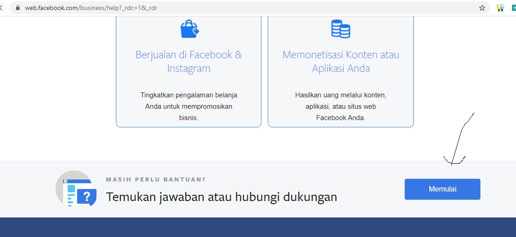This screenshot has height=237, width=516.
Task: Click the padlock site info icon
Action: click(18, 8)
